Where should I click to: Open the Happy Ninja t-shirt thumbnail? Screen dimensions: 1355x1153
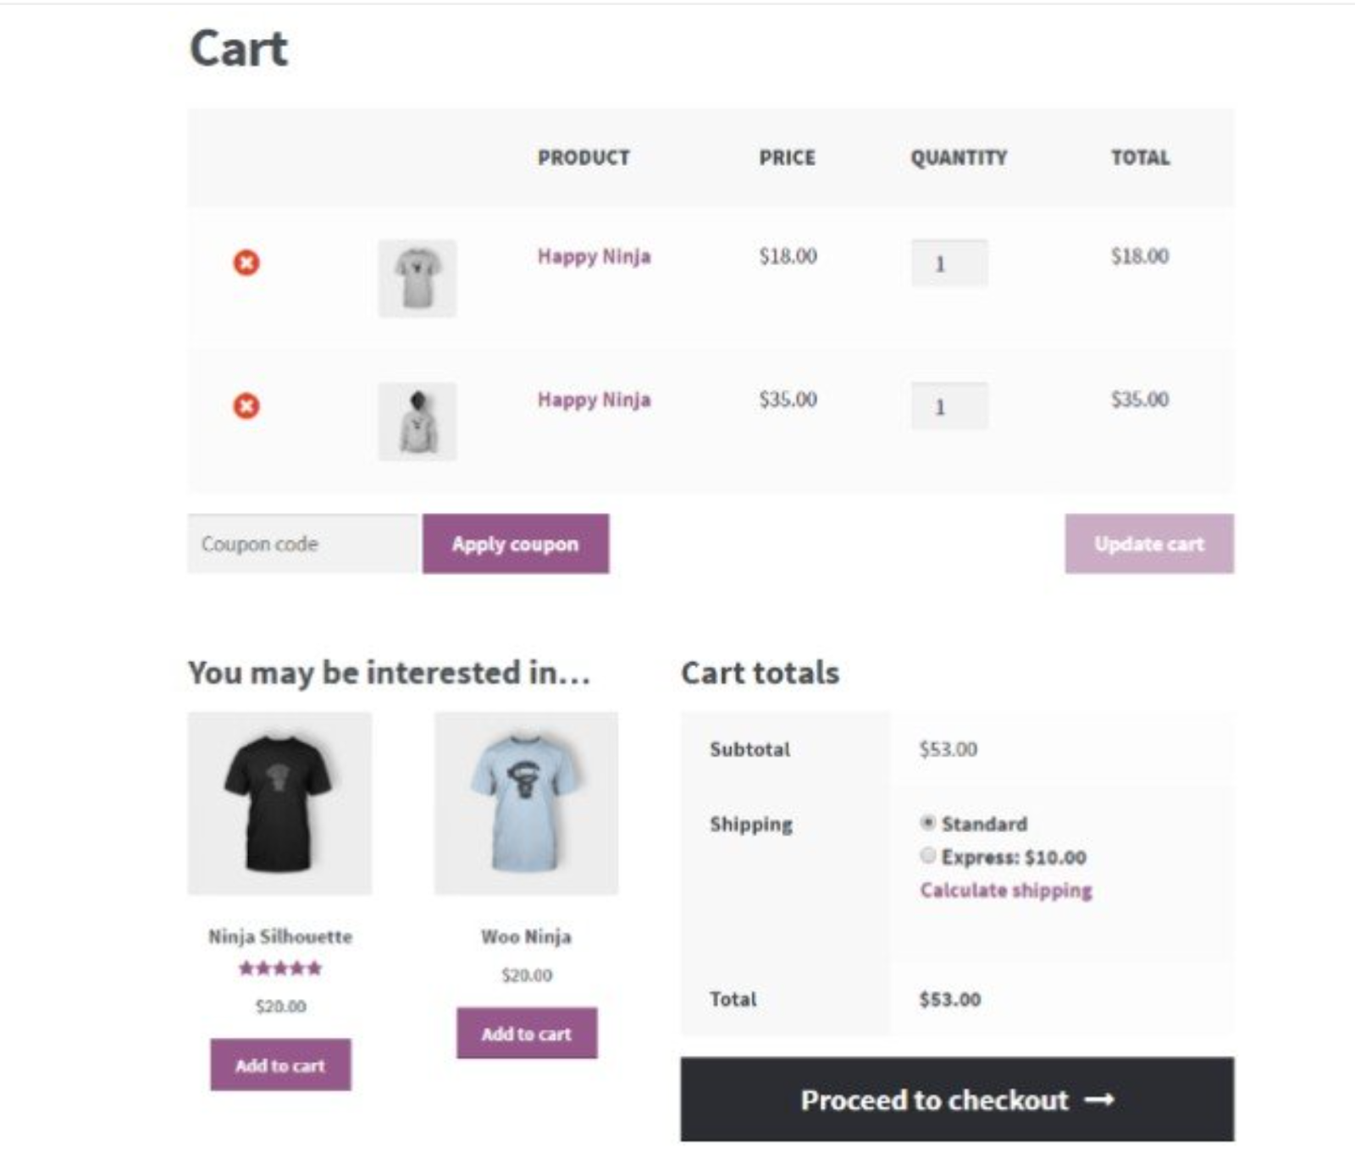pyautogui.click(x=417, y=279)
